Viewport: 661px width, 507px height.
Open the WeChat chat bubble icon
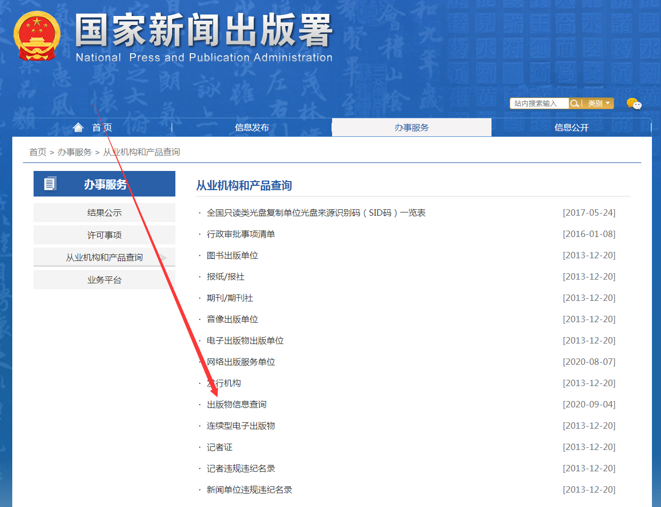[x=634, y=104]
